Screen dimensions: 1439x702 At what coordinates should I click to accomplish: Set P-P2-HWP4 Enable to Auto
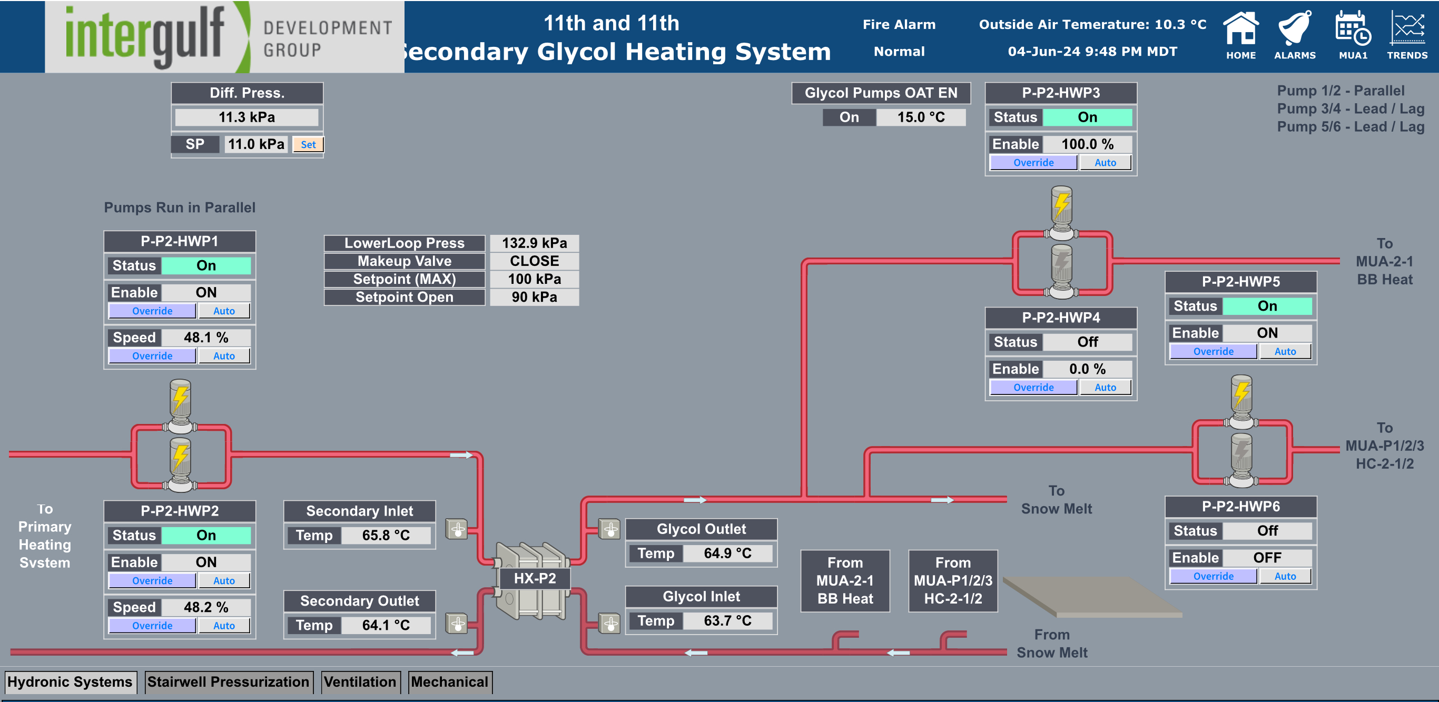pyautogui.click(x=1106, y=387)
